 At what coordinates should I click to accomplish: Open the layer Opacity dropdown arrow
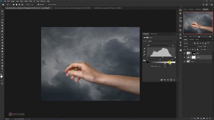click(x=208, y=46)
